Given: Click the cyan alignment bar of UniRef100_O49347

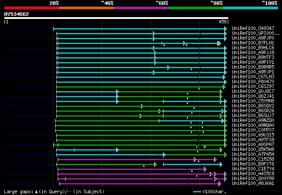Looking at the screenshot, I should pyautogui.click(x=139, y=29).
